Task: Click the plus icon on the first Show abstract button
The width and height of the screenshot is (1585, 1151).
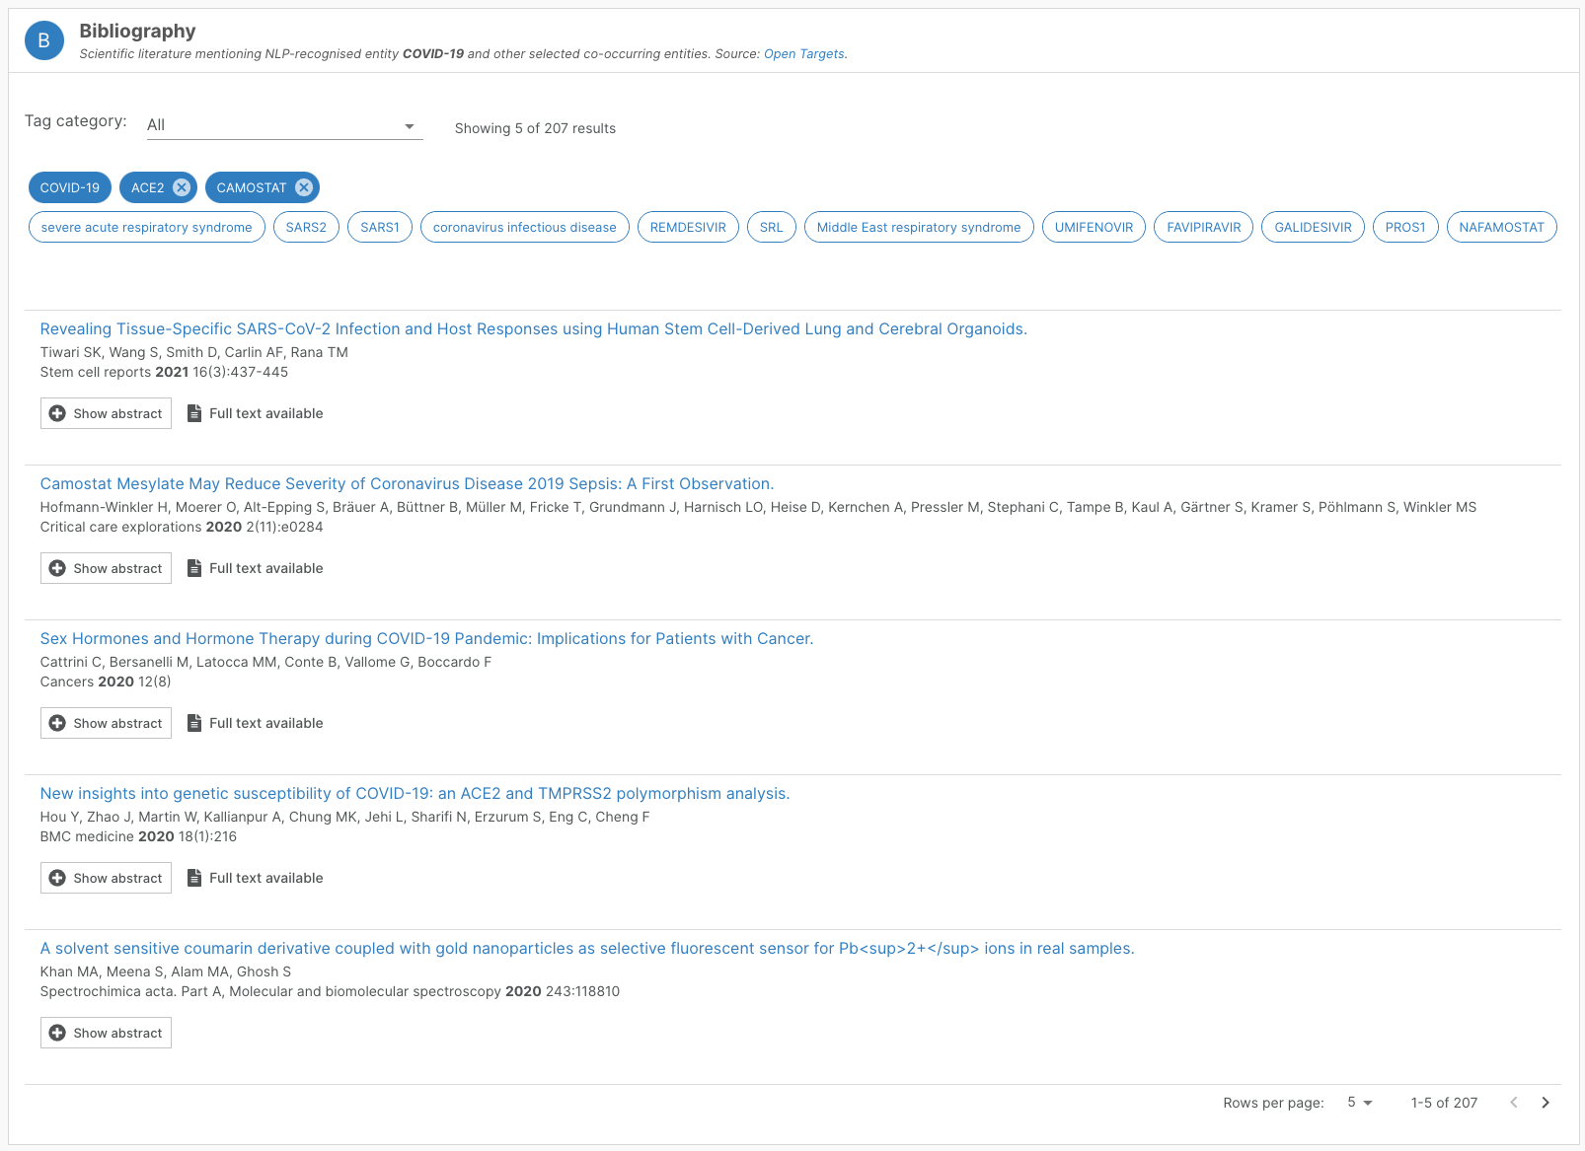Action: pyautogui.click(x=58, y=412)
